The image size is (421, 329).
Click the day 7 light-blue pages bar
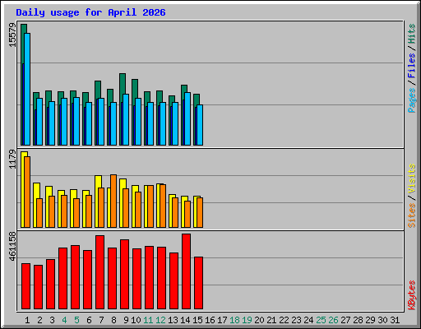(101, 122)
